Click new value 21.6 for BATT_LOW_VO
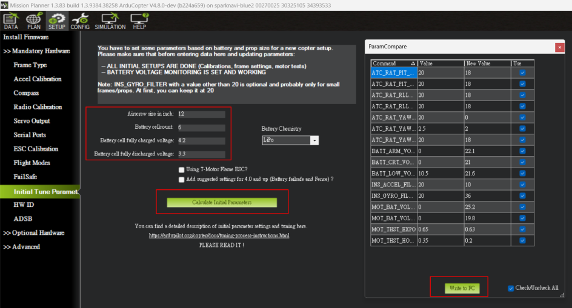 pos(487,174)
